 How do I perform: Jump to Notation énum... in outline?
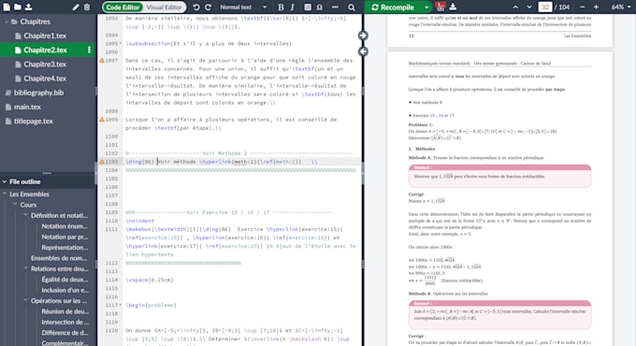65,226
